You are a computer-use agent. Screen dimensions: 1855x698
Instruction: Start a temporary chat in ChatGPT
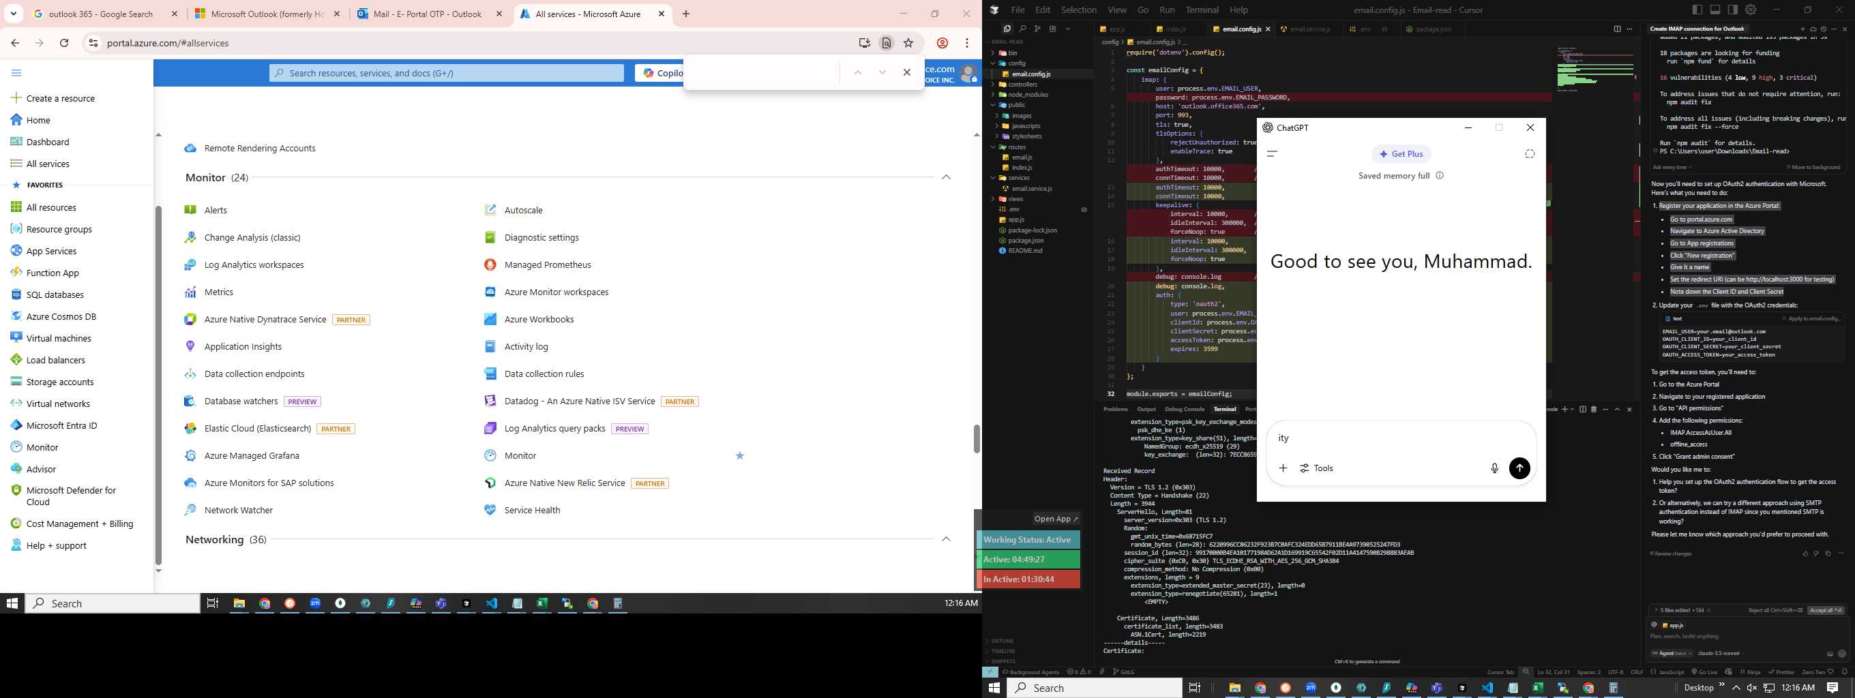(x=1530, y=154)
